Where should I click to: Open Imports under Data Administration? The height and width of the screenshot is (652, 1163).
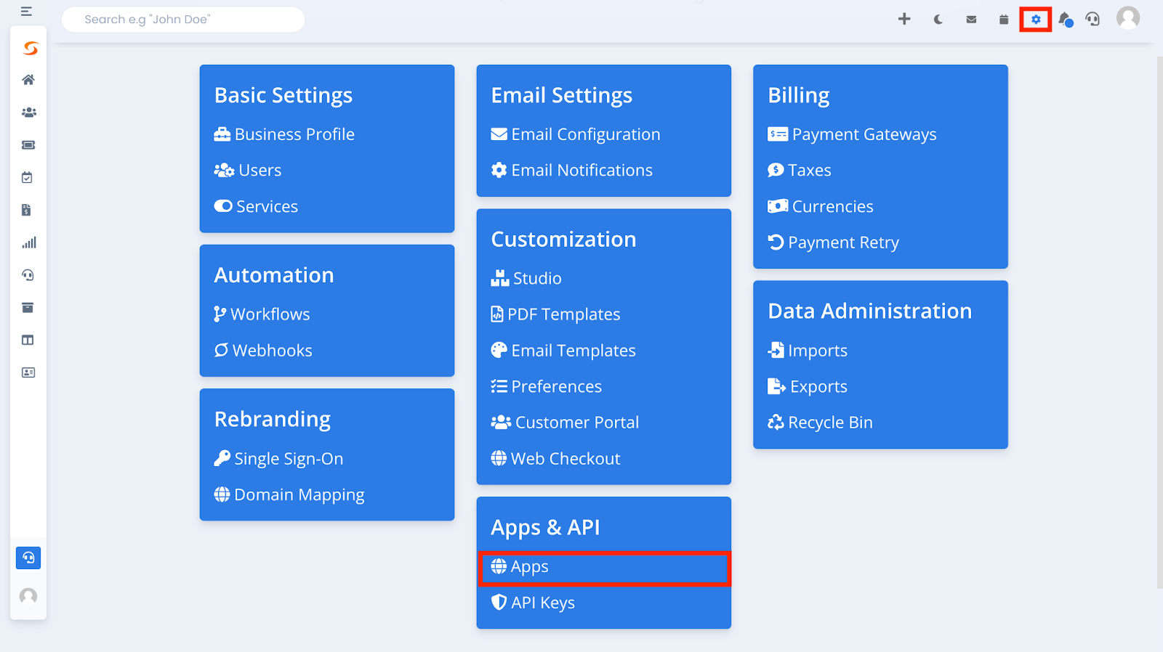click(x=808, y=351)
